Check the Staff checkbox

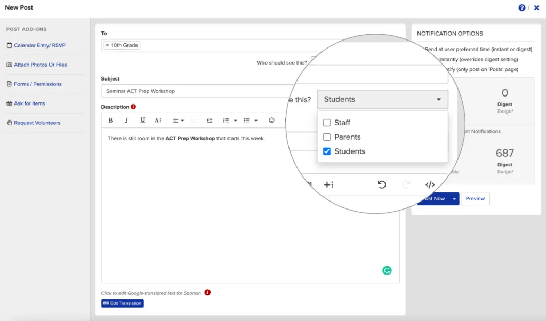pyautogui.click(x=327, y=123)
